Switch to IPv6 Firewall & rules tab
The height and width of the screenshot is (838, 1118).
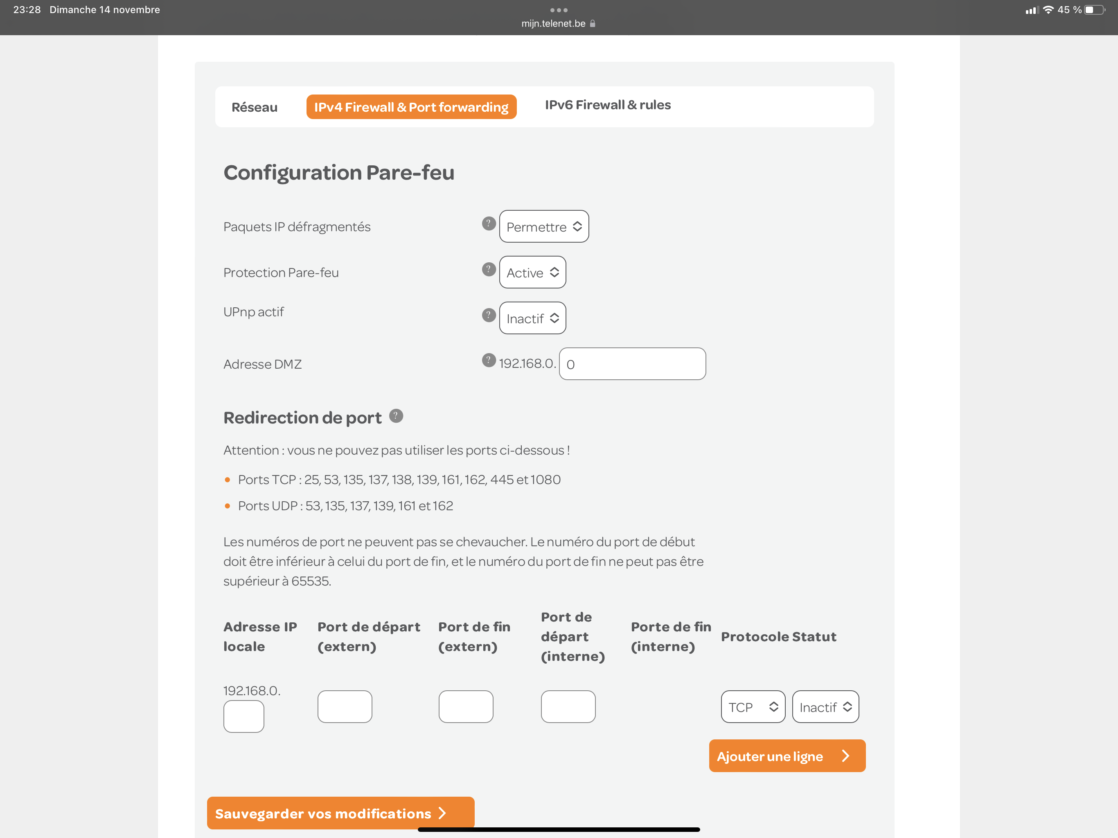pos(608,105)
